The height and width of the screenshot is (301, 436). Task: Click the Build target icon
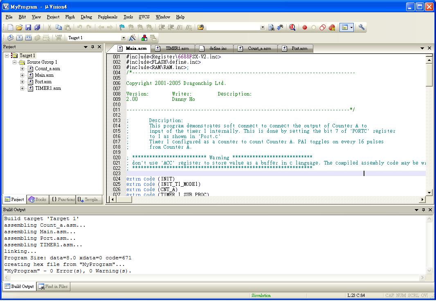pos(19,38)
